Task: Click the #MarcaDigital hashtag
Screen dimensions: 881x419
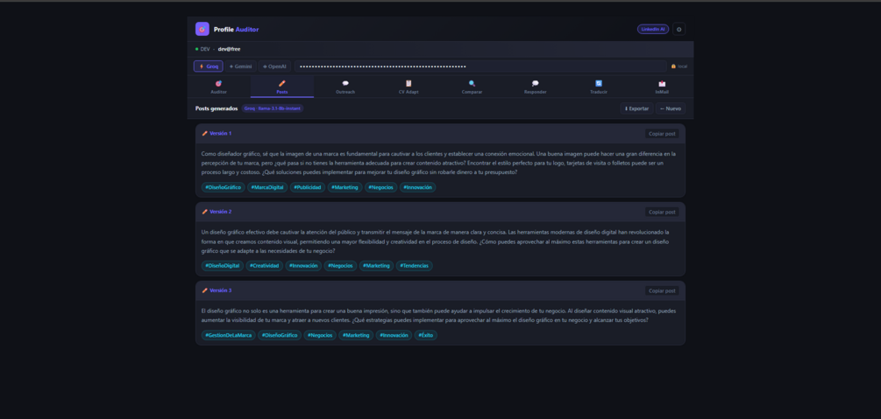Action: coord(267,187)
